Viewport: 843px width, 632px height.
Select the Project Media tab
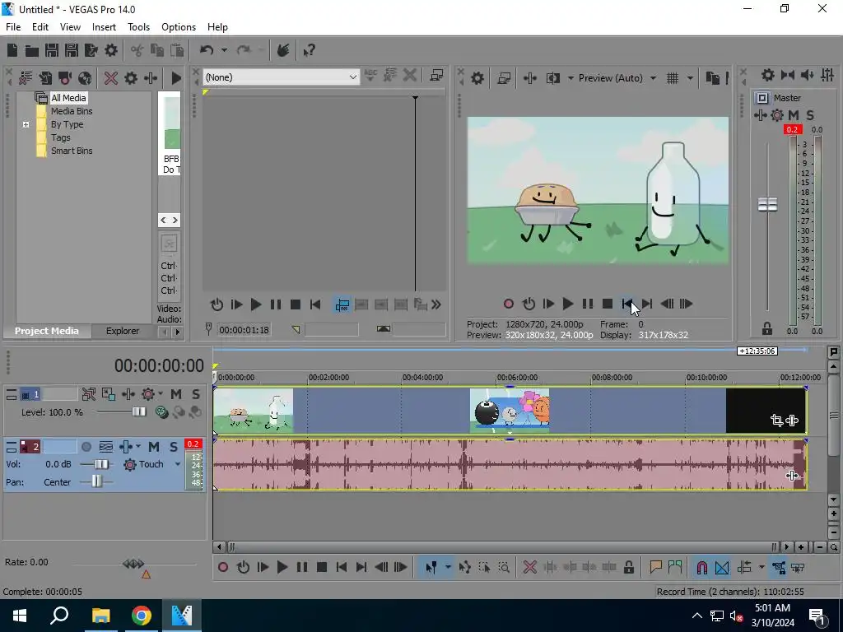46,331
